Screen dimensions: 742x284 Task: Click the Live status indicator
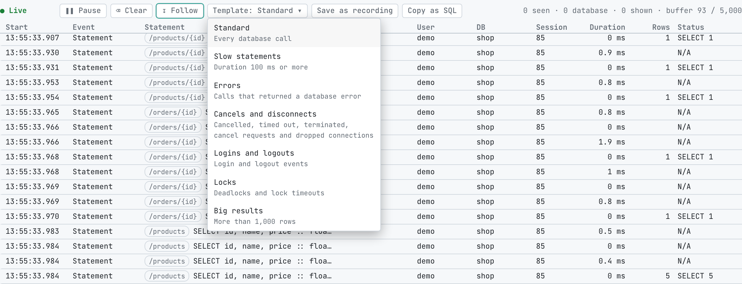[14, 11]
